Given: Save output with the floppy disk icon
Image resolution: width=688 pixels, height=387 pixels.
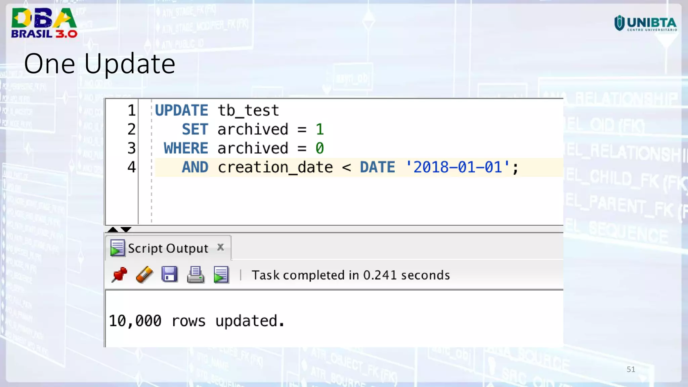Looking at the screenshot, I should (x=170, y=274).
